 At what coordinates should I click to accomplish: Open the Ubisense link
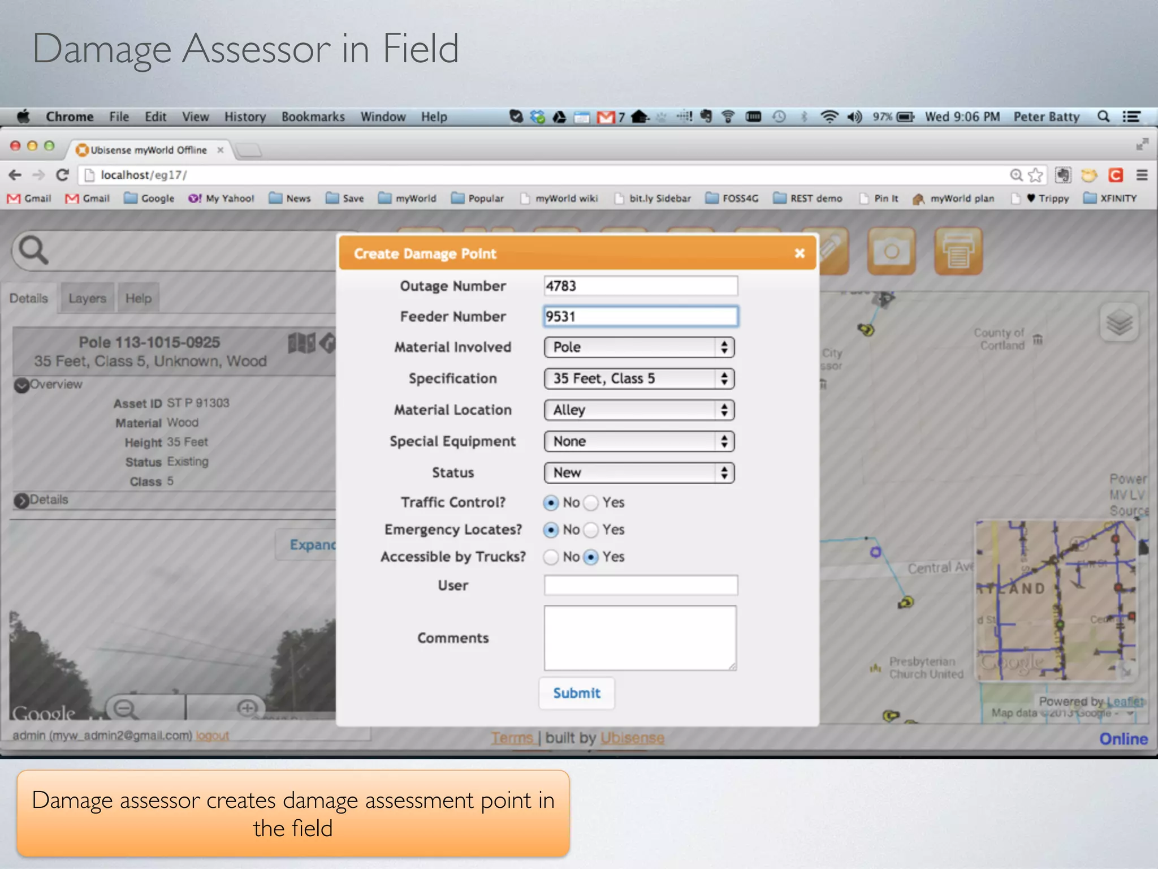pyautogui.click(x=632, y=738)
